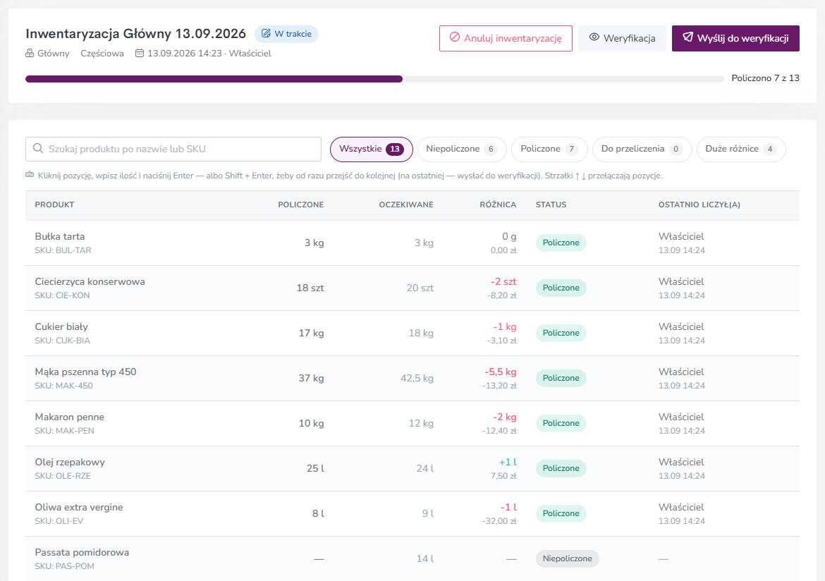Filter by Niepoliczone items
Image resolution: width=825 pixels, height=581 pixels.
(461, 149)
